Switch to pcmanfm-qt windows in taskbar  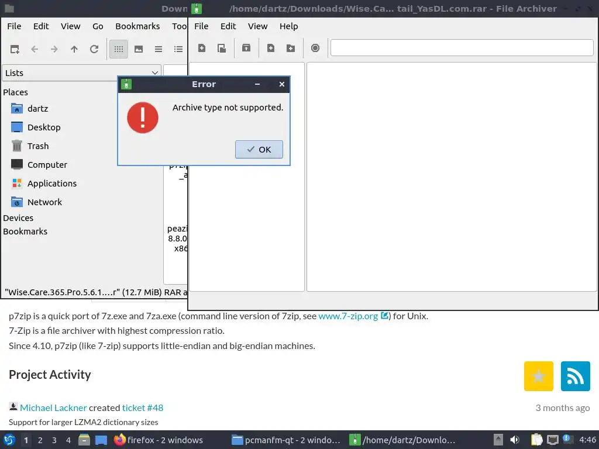coord(285,440)
